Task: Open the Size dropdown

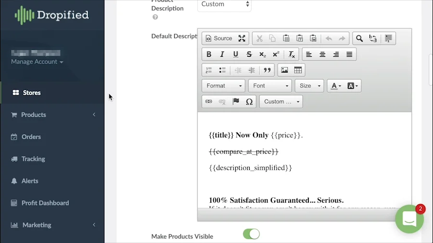Action: click(x=309, y=85)
